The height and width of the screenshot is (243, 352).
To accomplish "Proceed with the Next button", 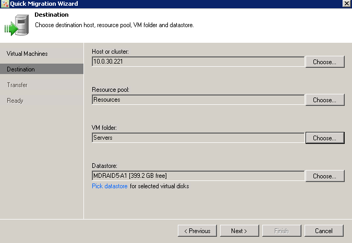I will click(238, 230).
